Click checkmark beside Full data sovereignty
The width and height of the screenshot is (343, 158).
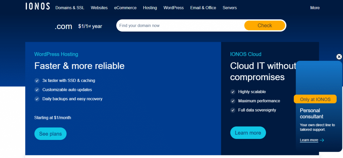point(232,110)
